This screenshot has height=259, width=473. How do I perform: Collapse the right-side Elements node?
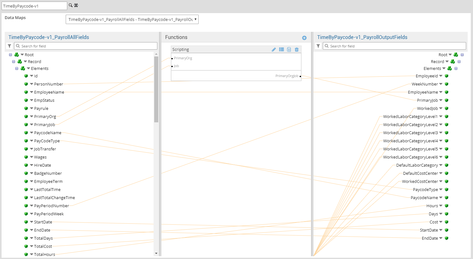point(456,69)
